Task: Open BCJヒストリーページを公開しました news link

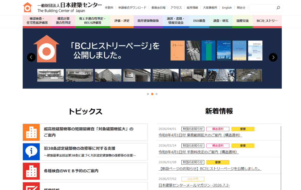Action: click(x=210, y=169)
